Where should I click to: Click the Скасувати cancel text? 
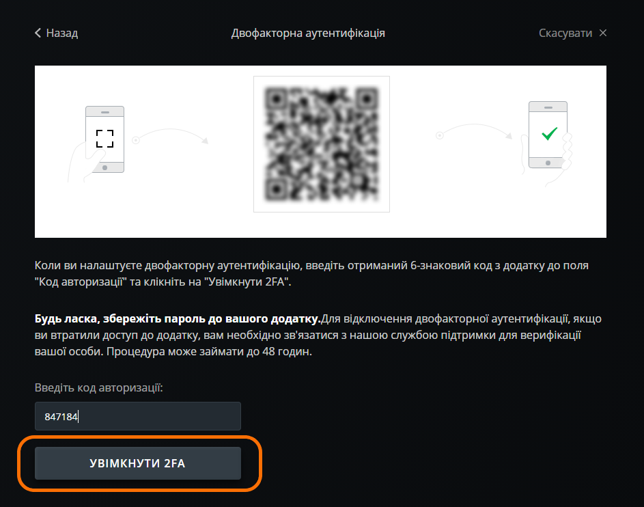click(565, 33)
